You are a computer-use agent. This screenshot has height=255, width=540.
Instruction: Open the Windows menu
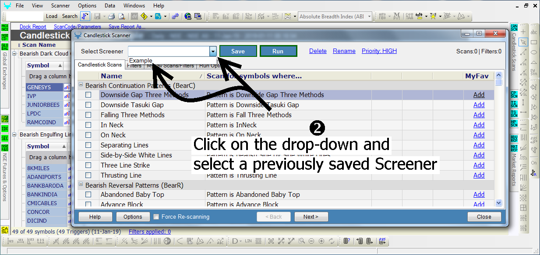(134, 6)
